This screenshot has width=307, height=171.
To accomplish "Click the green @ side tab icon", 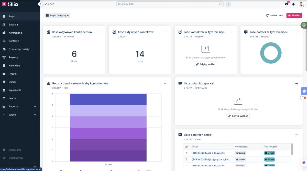I will [x=304, y=25].
